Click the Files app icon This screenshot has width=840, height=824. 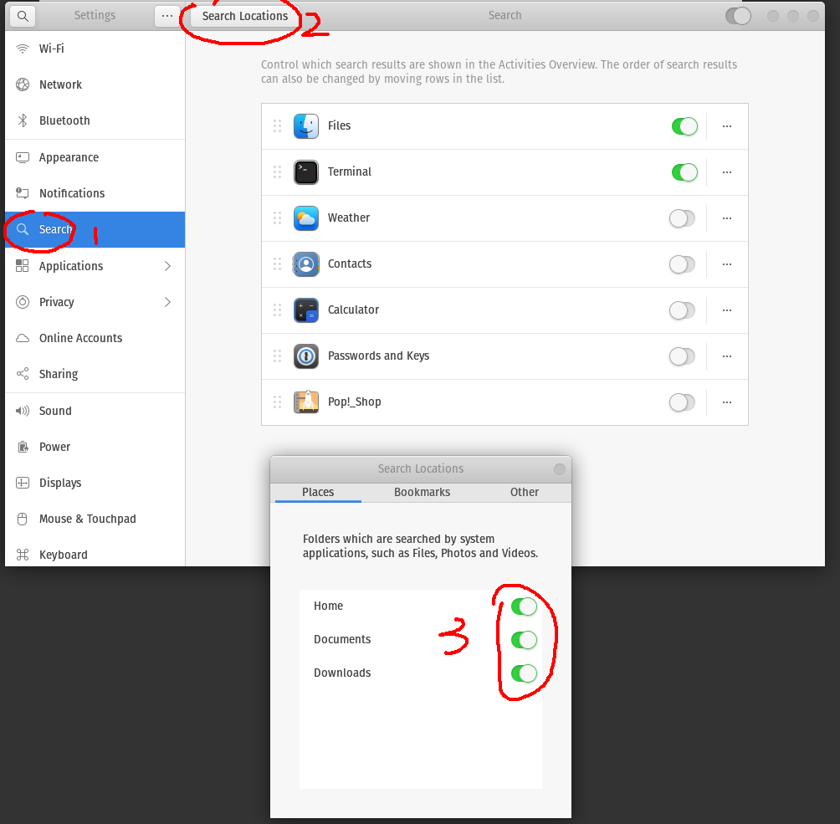click(x=305, y=126)
